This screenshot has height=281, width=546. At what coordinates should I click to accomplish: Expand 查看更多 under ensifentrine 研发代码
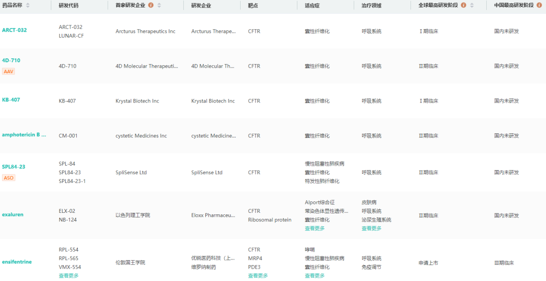[69, 276]
